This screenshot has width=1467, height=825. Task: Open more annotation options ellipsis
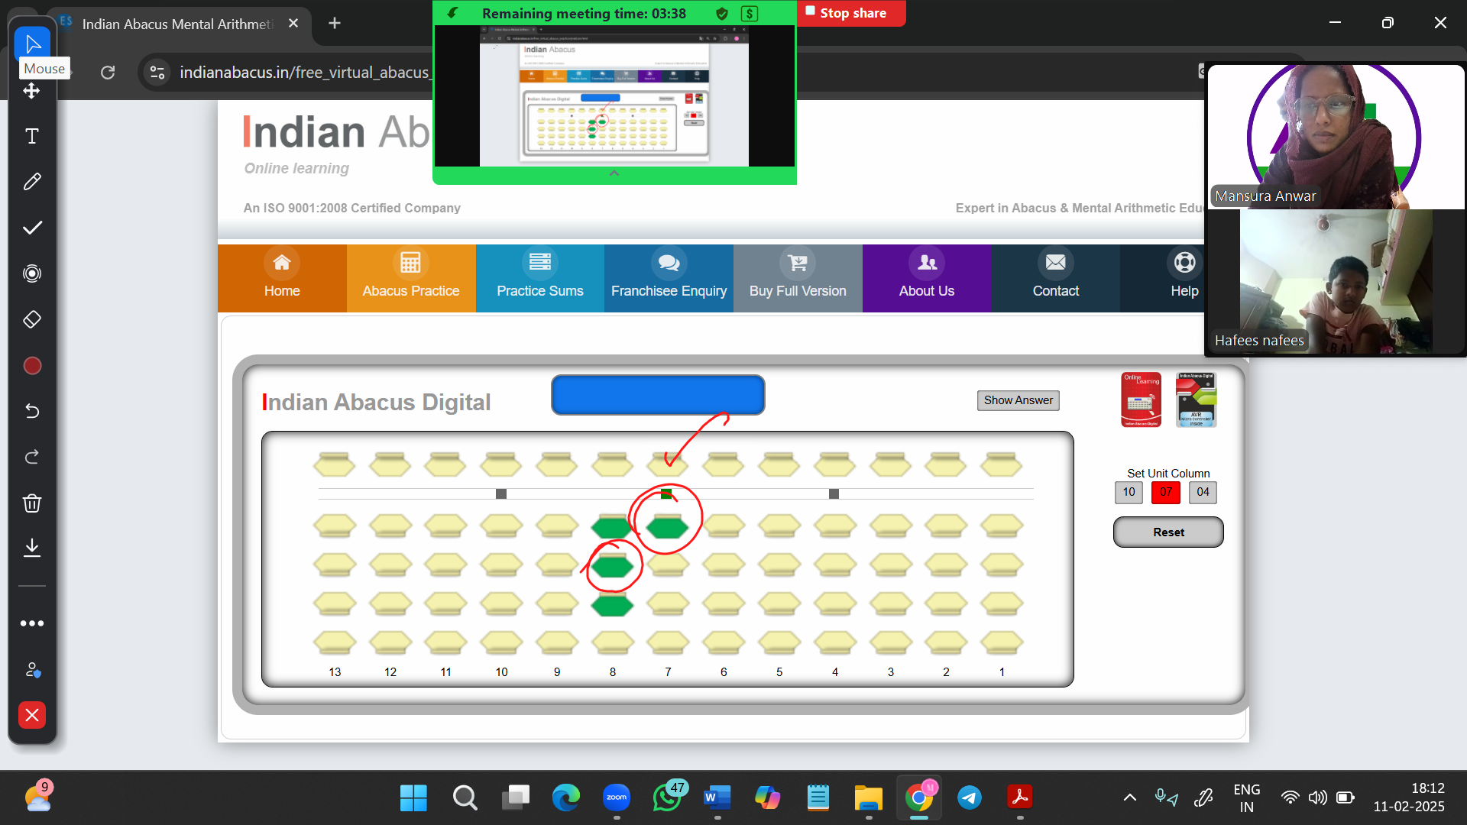(32, 623)
